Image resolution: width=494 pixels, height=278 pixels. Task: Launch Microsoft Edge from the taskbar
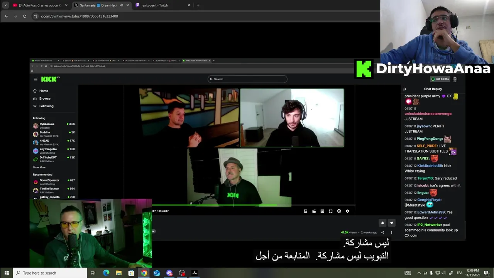pos(106,273)
